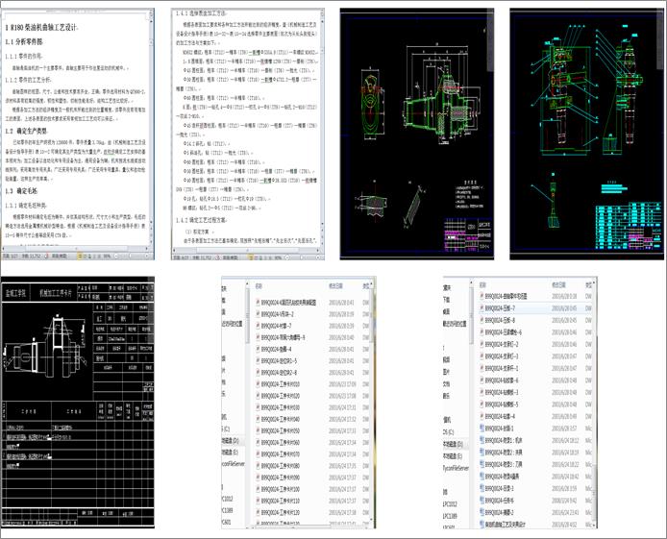Select TyconFileServer in the right window sidebar
This screenshot has height=539, width=667.
(x=456, y=468)
